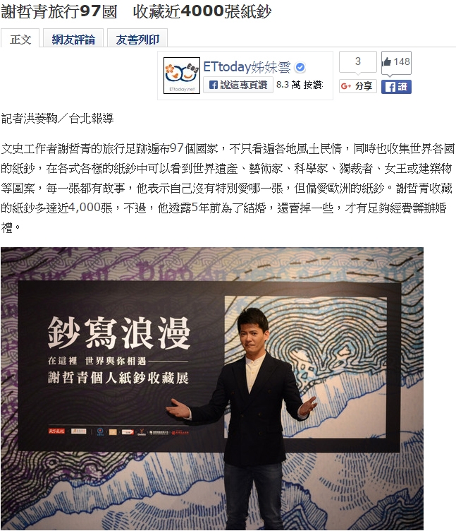Click the thumbs-up count bubble showing 148
This screenshot has width=456, height=531.
pyautogui.click(x=396, y=62)
